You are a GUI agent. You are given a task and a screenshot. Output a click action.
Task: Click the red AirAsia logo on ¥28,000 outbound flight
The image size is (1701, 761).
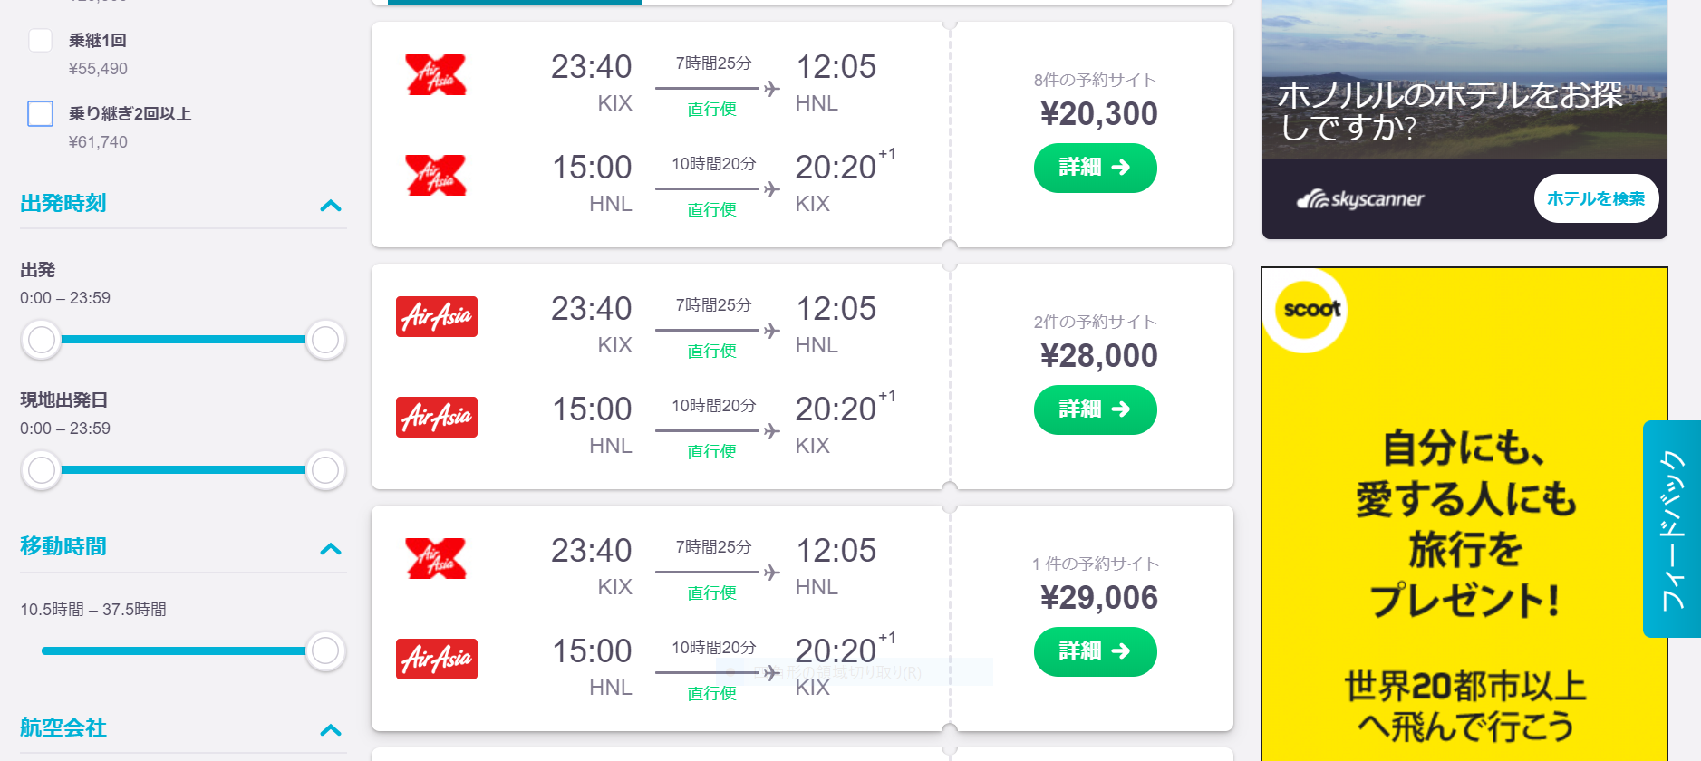(437, 317)
